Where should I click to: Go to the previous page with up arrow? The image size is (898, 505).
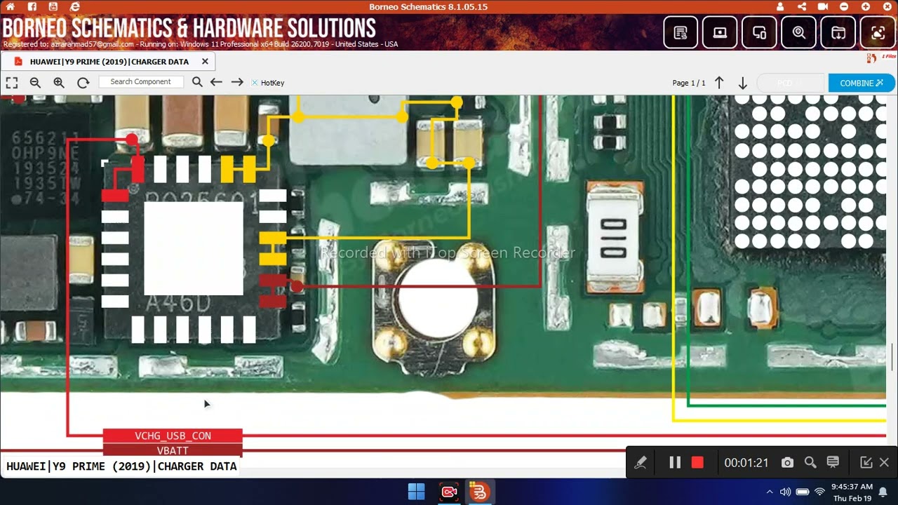pos(719,83)
